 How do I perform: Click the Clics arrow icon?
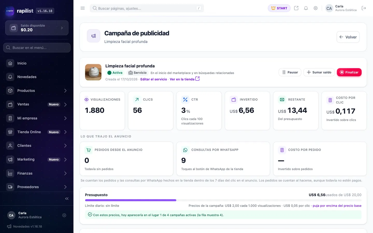(137, 99)
